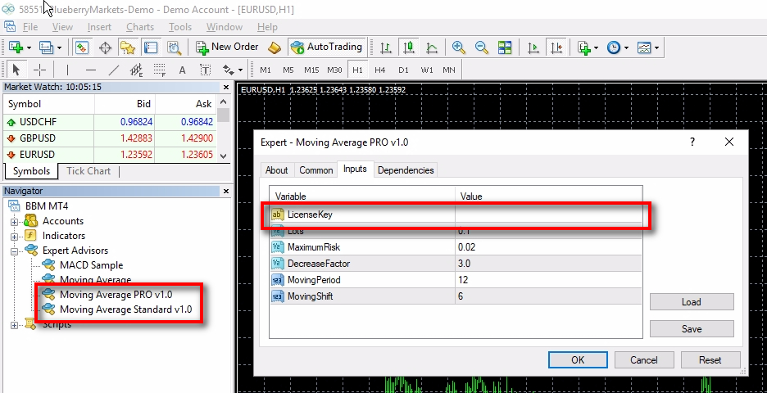Click the Save button
The height and width of the screenshot is (393, 767).
pyautogui.click(x=692, y=328)
